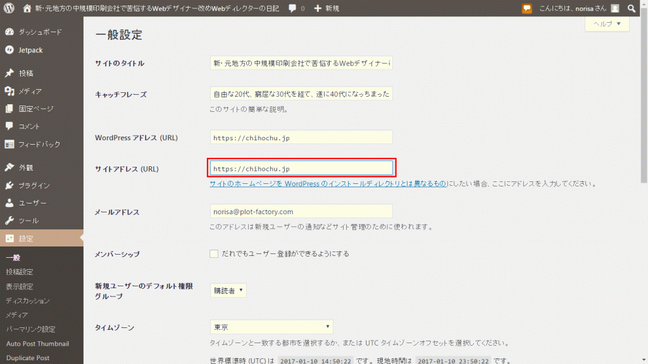
Task: Click the email address (メールアドレス) input field
Action: pos(301,211)
